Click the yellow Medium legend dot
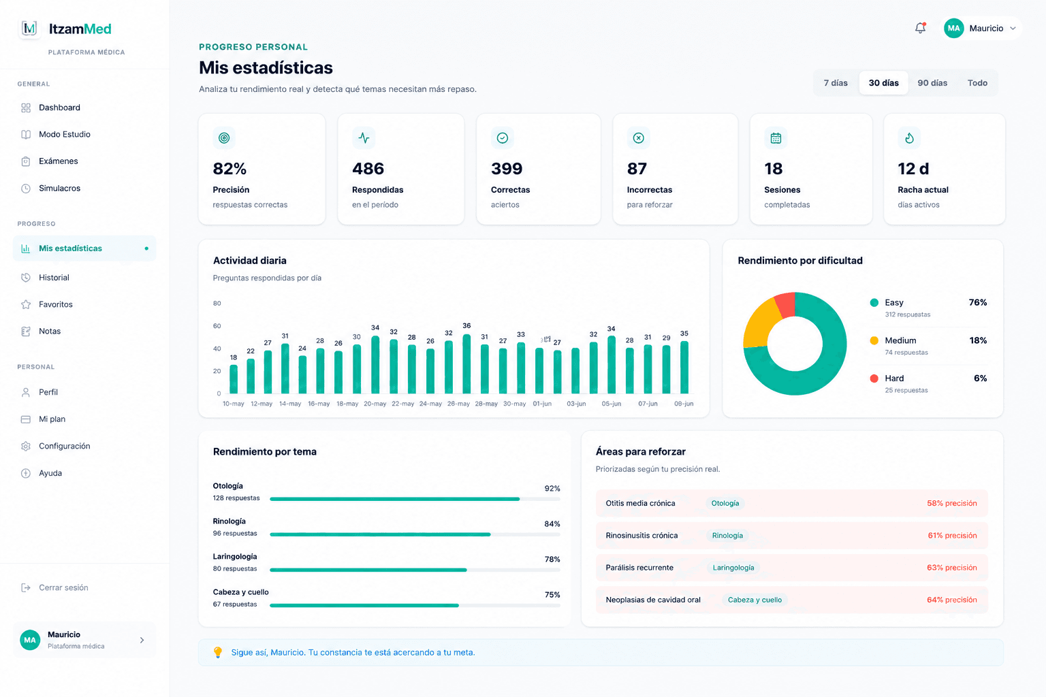 (x=874, y=340)
